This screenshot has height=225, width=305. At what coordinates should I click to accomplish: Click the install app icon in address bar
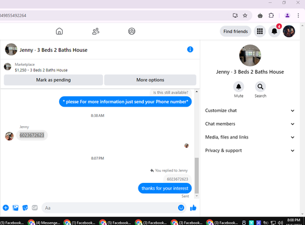click(x=235, y=15)
